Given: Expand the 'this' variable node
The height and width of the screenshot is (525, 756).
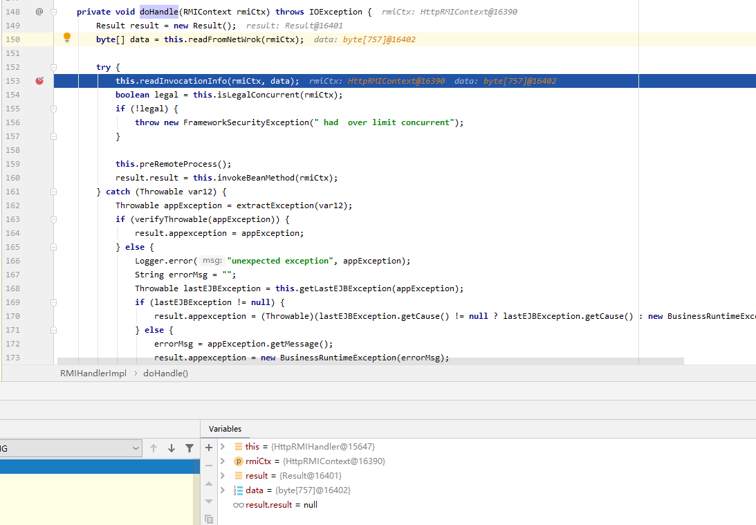Looking at the screenshot, I should [x=223, y=447].
